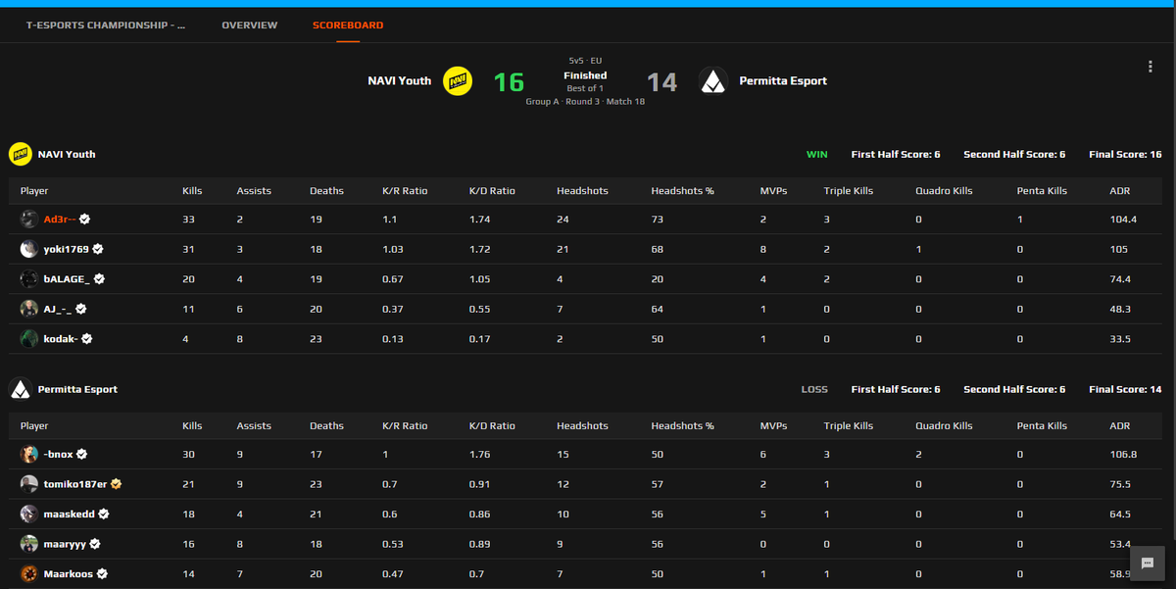
Task: Open yoki1769 player avatar
Action: point(29,249)
